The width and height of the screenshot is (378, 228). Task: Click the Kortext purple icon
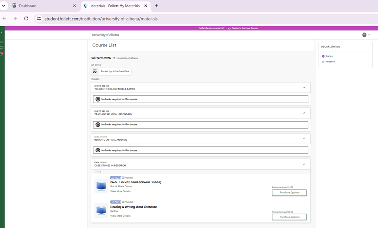323,56
